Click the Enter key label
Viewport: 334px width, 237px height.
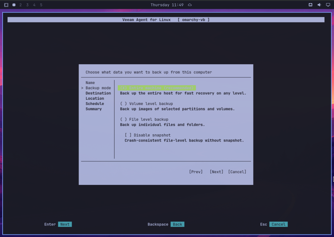click(x=50, y=224)
